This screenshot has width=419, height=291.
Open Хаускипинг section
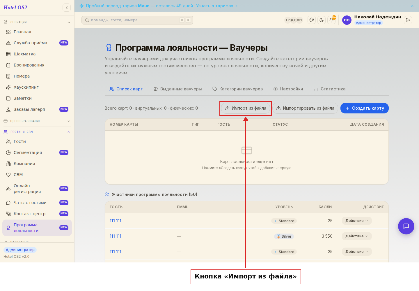tap(37, 87)
